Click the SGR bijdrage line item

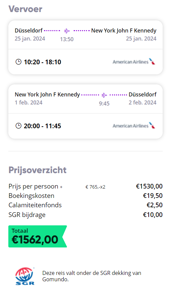[86, 215]
